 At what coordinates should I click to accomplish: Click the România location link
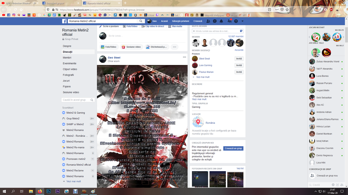(210, 123)
